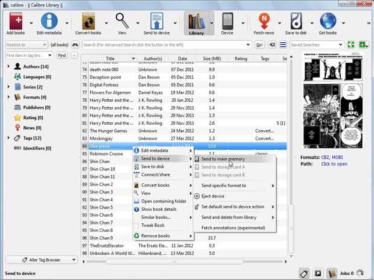Image resolution: width=374 pixels, height=280 pixels.
Task: Click the clear search icon beside Go!
Action: coord(272,45)
